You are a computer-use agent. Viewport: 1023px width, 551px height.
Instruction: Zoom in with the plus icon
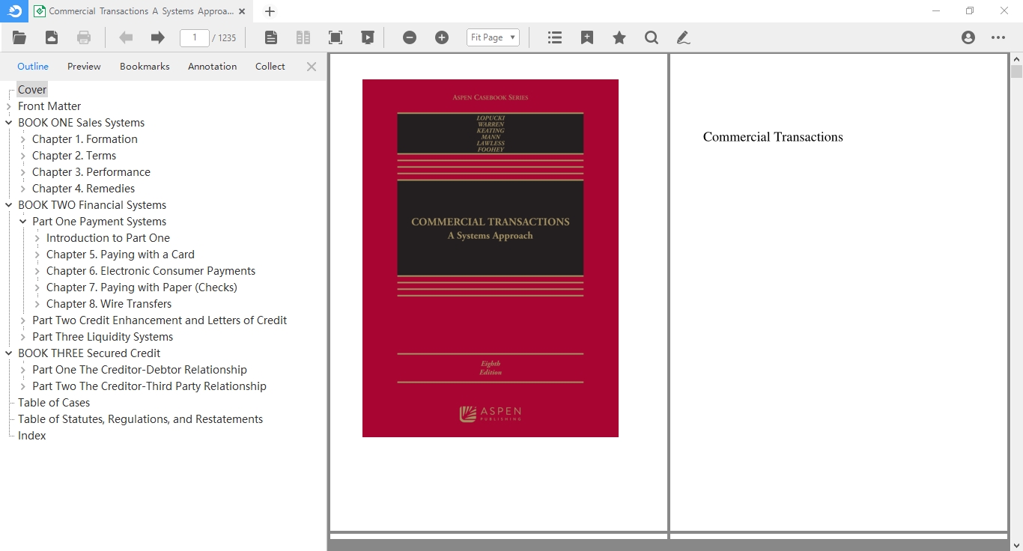(442, 37)
